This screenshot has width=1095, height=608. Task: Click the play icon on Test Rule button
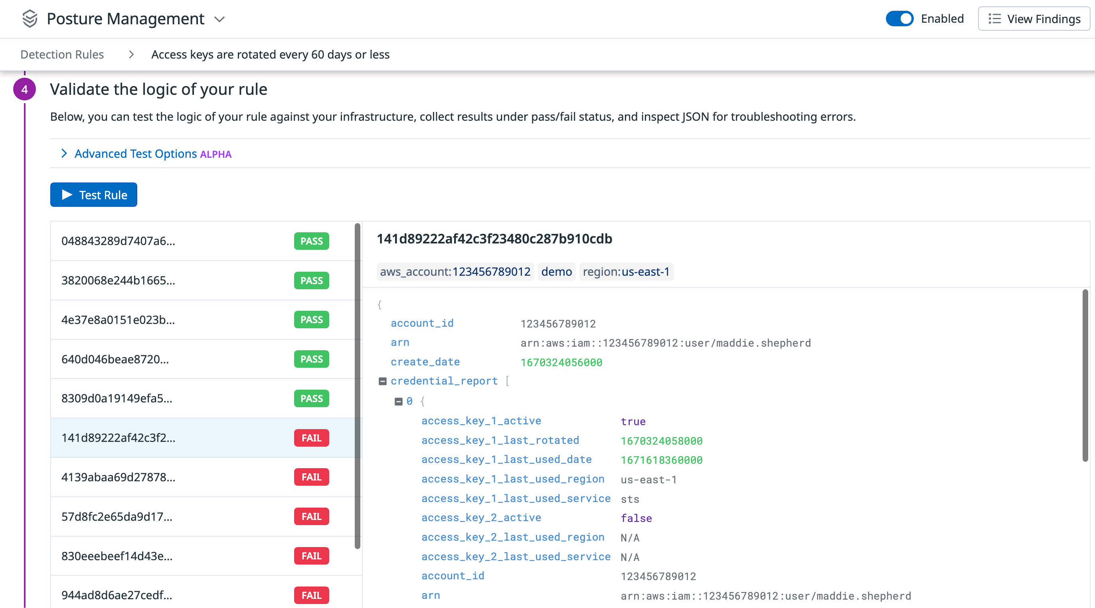pos(67,195)
